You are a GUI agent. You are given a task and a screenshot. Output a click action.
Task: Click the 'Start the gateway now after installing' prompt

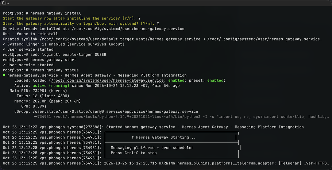pos(72,18)
